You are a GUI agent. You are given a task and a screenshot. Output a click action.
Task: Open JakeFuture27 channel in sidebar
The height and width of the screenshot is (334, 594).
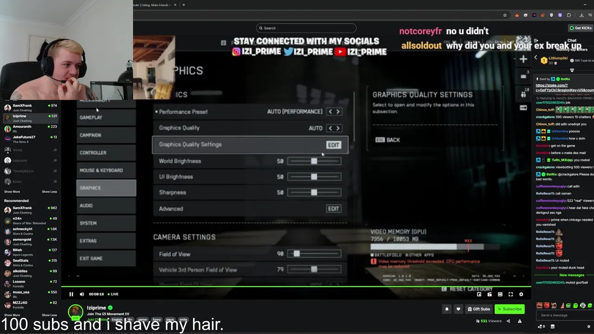coord(31,139)
